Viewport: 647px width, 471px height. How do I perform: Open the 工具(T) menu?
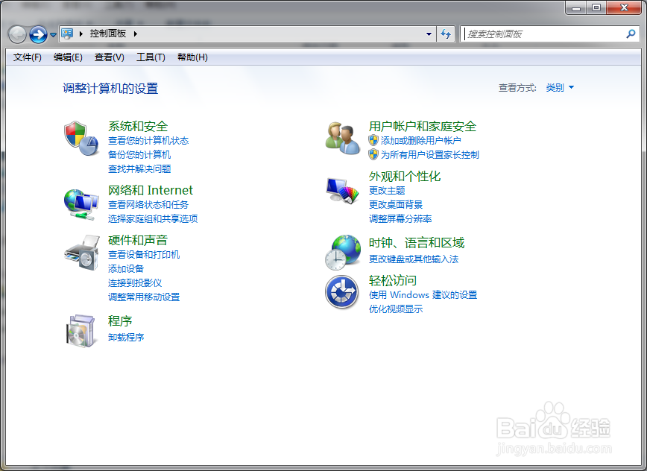pos(151,57)
